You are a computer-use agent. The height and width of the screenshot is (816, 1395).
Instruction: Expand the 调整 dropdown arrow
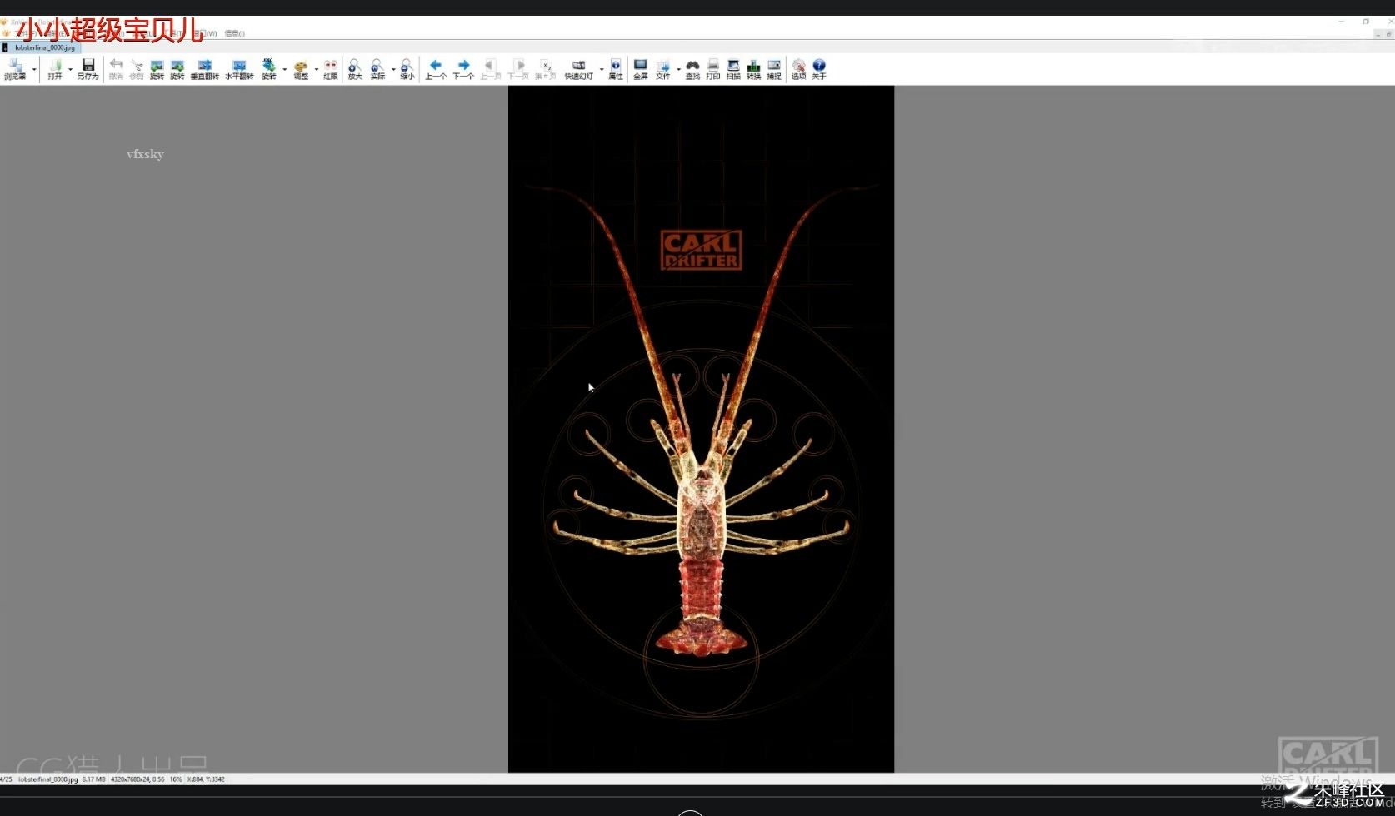[x=317, y=69]
